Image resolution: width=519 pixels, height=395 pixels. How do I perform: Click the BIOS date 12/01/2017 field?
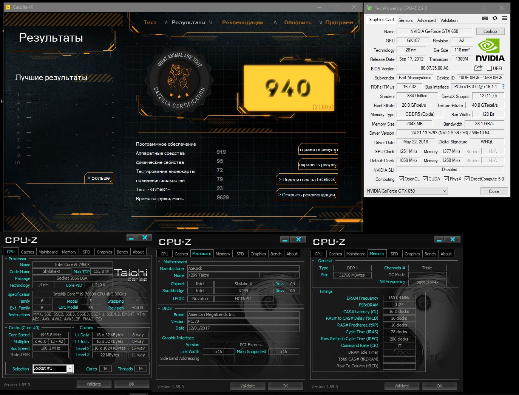(243, 328)
